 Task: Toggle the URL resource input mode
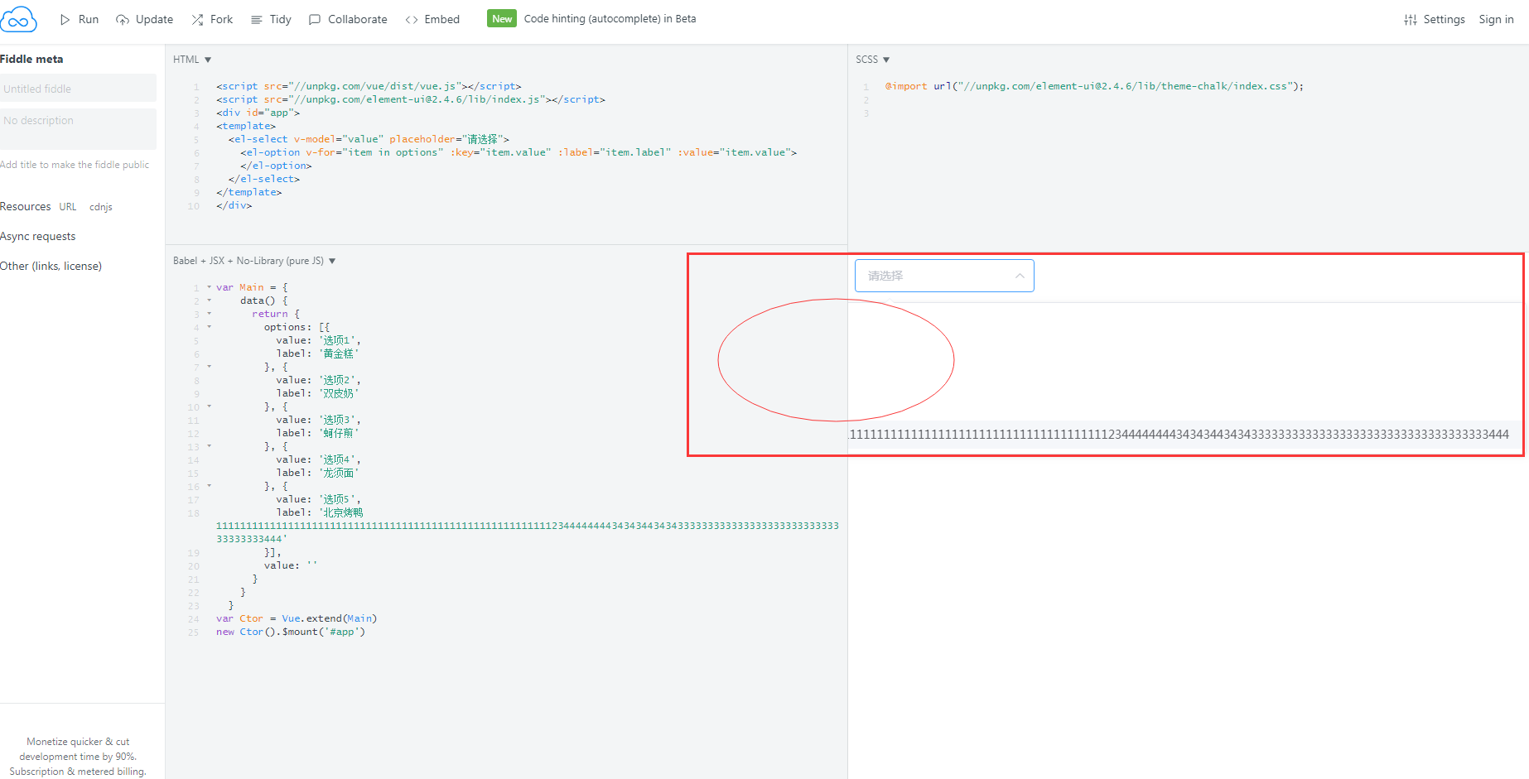pos(68,206)
